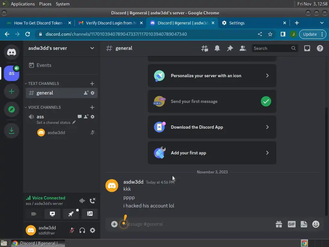Invite people to ass voice channel
Image resolution: width=329 pixels, height=247 pixels.
[x=86, y=116]
